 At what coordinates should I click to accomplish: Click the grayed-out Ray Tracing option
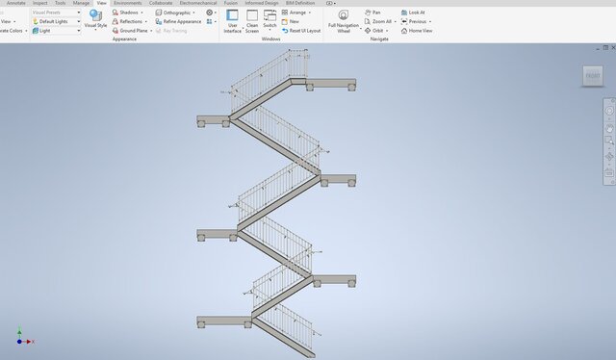coord(171,31)
